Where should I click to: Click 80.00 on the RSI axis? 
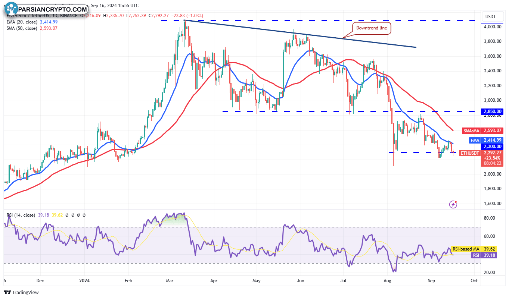[490, 218]
